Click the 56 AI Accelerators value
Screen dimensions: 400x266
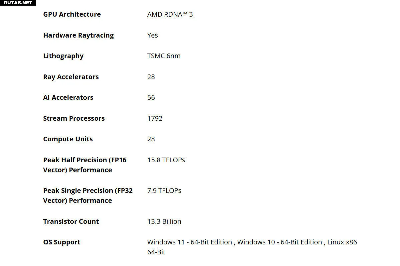click(x=151, y=97)
